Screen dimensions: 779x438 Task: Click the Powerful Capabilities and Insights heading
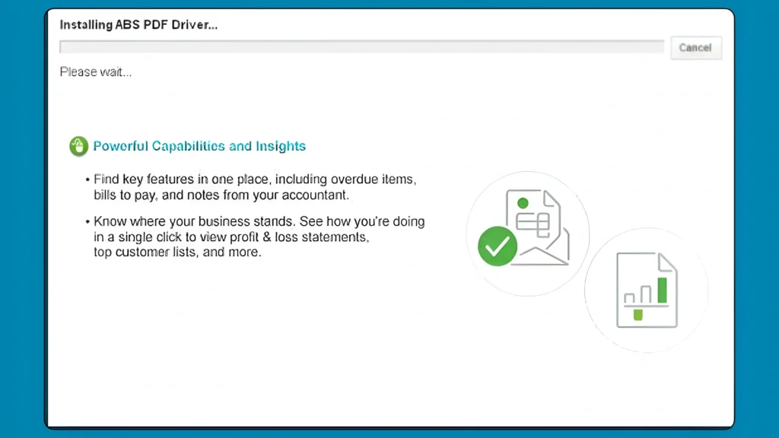tap(199, 146)
